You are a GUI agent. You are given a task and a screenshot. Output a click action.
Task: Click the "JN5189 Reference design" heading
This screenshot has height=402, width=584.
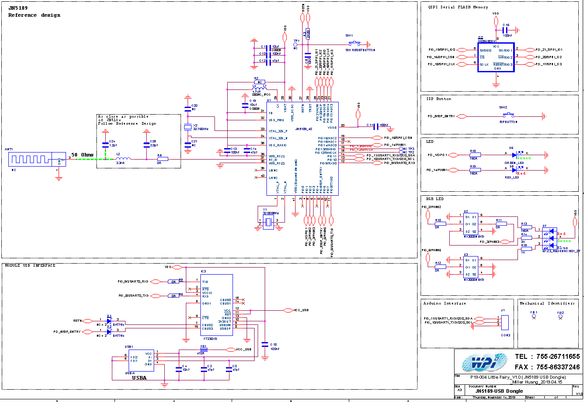pos(34,11)
